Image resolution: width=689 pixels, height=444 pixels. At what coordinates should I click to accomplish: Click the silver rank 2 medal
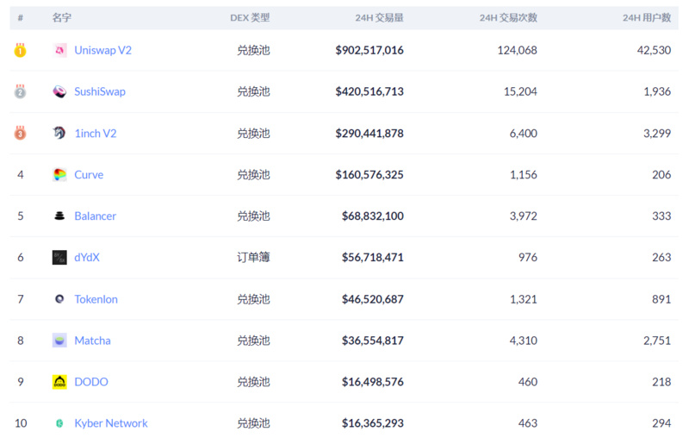click(20, 91)
